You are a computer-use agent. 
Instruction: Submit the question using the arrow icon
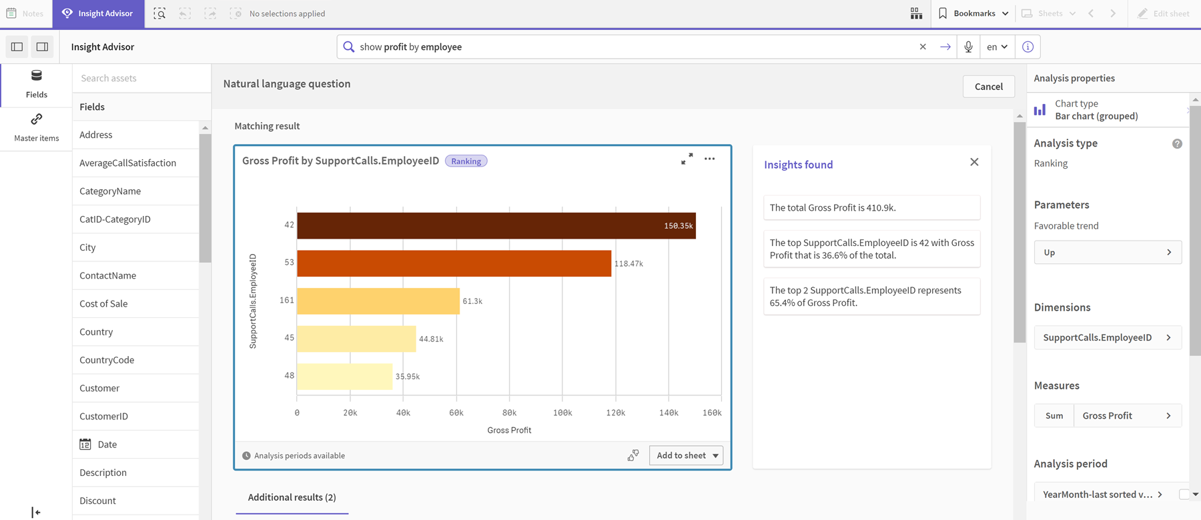click(x=945, y=47)
